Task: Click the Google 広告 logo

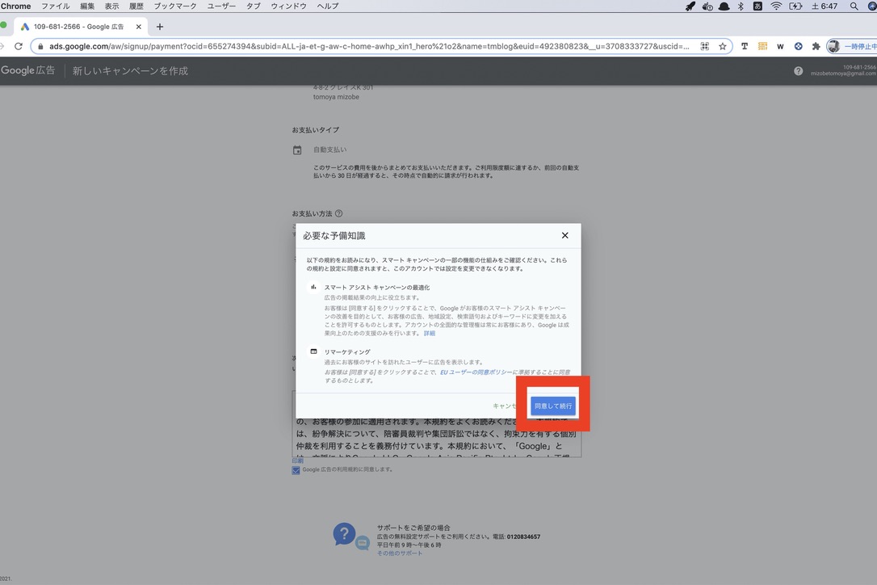Action: click(x=28, y=70)
